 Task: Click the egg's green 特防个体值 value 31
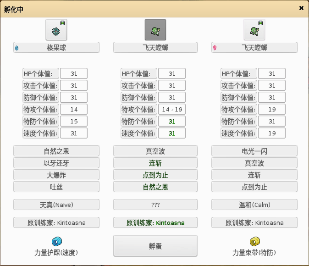tap(172, 121)
